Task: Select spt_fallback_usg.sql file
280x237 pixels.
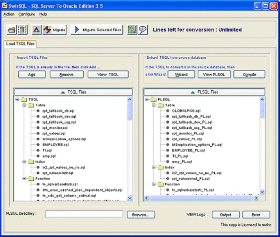Action: tap(59, 122)
